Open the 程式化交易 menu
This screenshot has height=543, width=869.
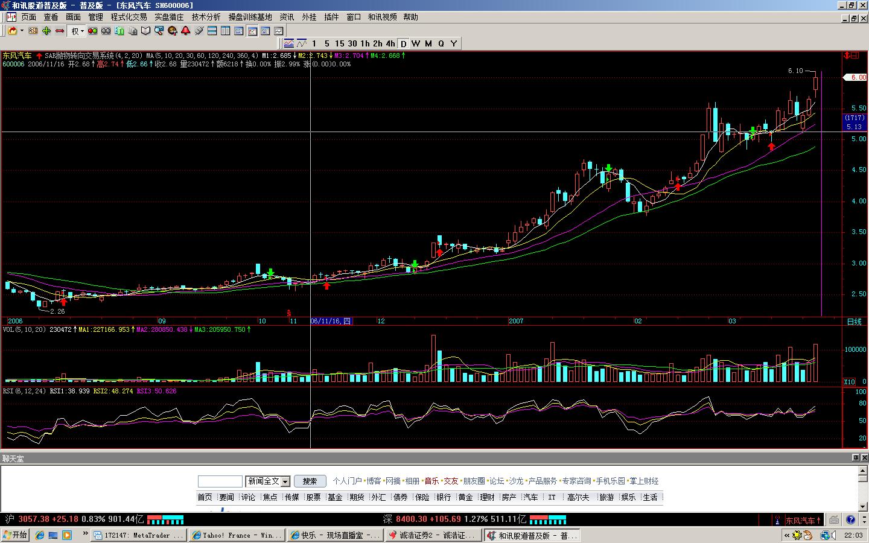click(129, 17)
